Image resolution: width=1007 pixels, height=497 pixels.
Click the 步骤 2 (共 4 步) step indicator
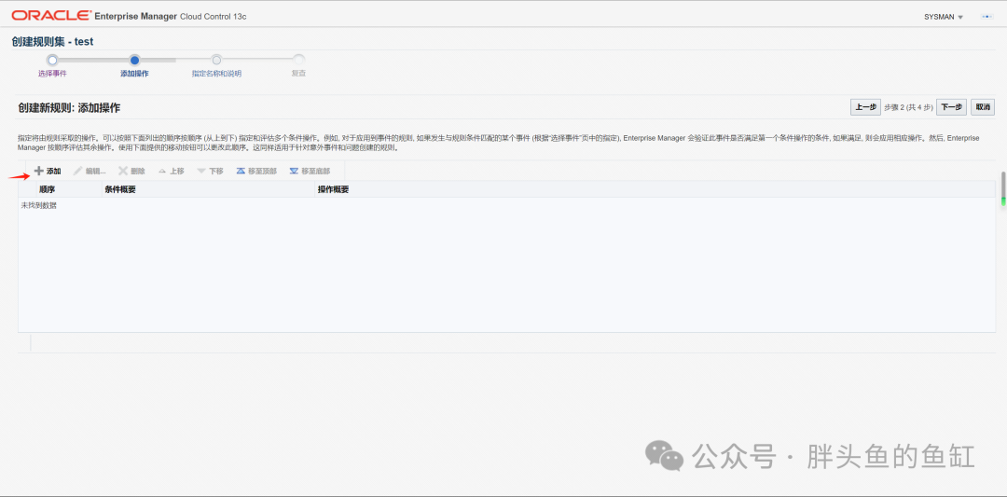[908, 107]
